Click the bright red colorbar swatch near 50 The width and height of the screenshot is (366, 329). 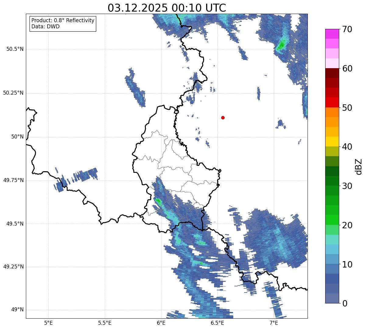(332, 102)
